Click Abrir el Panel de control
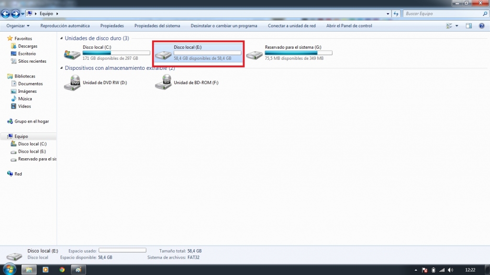 coord(349,26)
